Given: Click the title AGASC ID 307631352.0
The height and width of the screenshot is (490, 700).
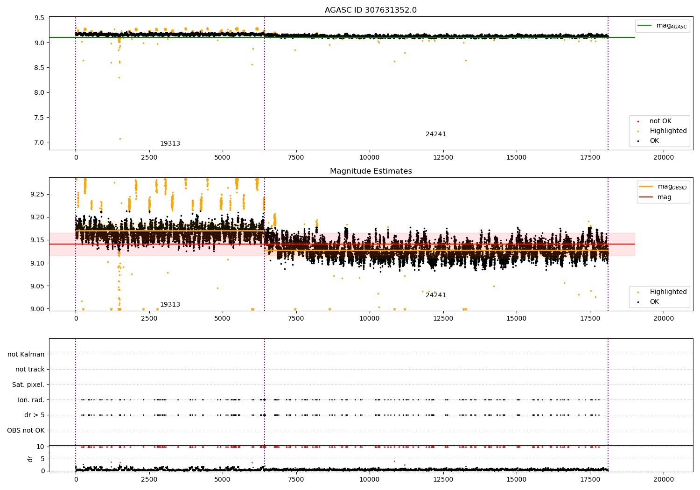Looking at the screenshot, I should (x=371, y=10).
